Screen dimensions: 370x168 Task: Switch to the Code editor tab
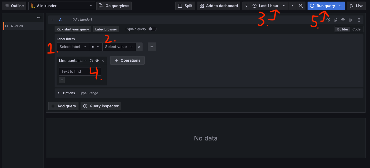point(356,29)
